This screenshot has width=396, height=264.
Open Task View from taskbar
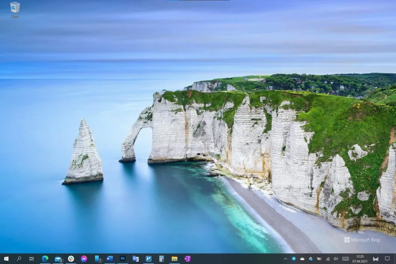(32, 259)
